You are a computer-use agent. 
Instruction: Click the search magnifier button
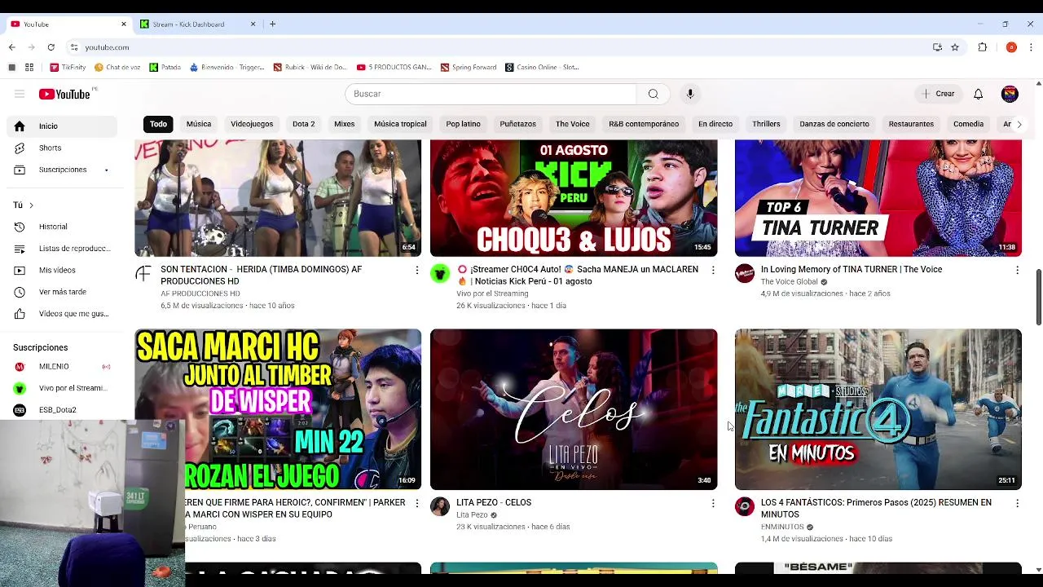pyautogui.click(x=653, y=94)
